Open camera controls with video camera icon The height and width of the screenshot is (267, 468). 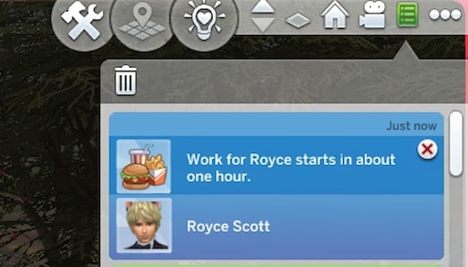[371, 15]
